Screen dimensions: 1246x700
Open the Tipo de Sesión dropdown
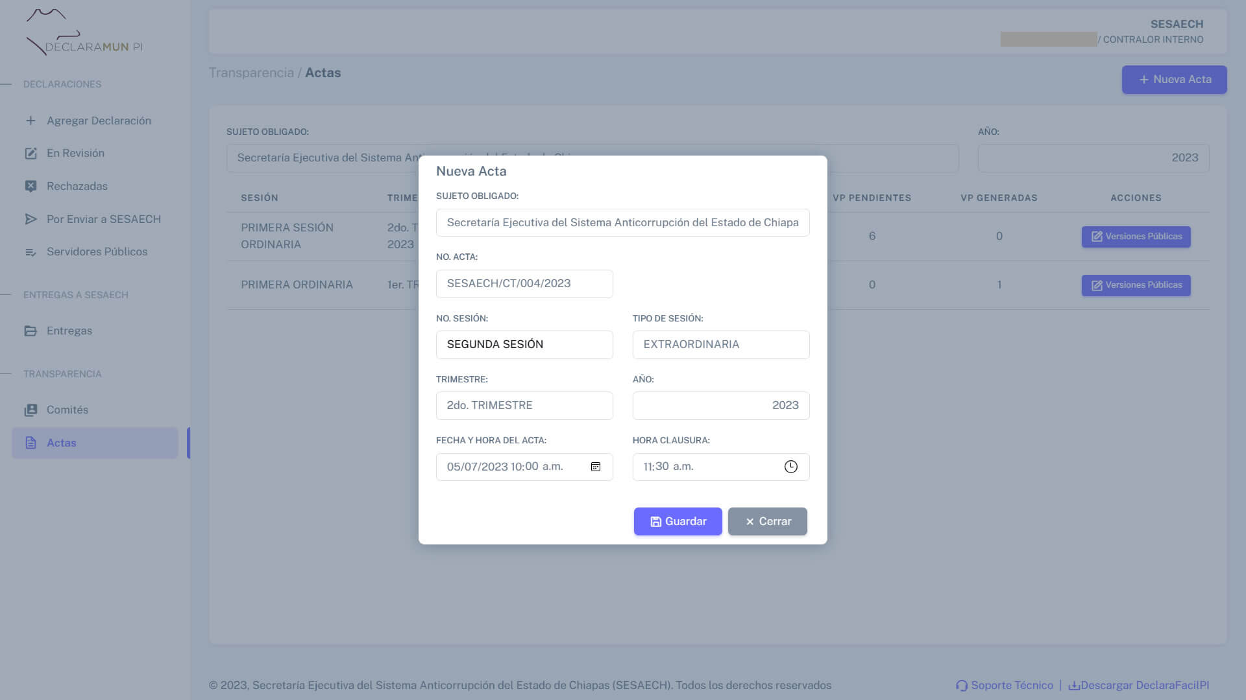[x=721, y=345]
